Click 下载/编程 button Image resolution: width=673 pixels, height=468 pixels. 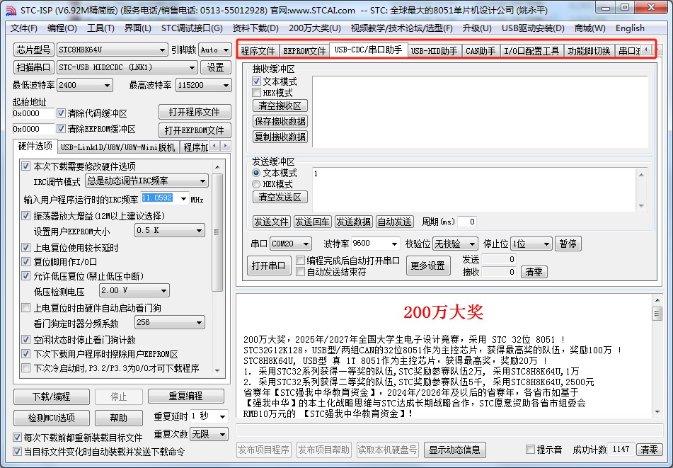point(52,396)
